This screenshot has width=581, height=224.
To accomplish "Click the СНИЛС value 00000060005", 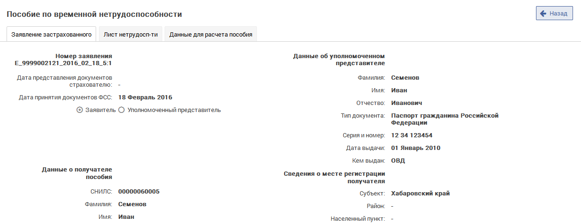I will (139, 191).
